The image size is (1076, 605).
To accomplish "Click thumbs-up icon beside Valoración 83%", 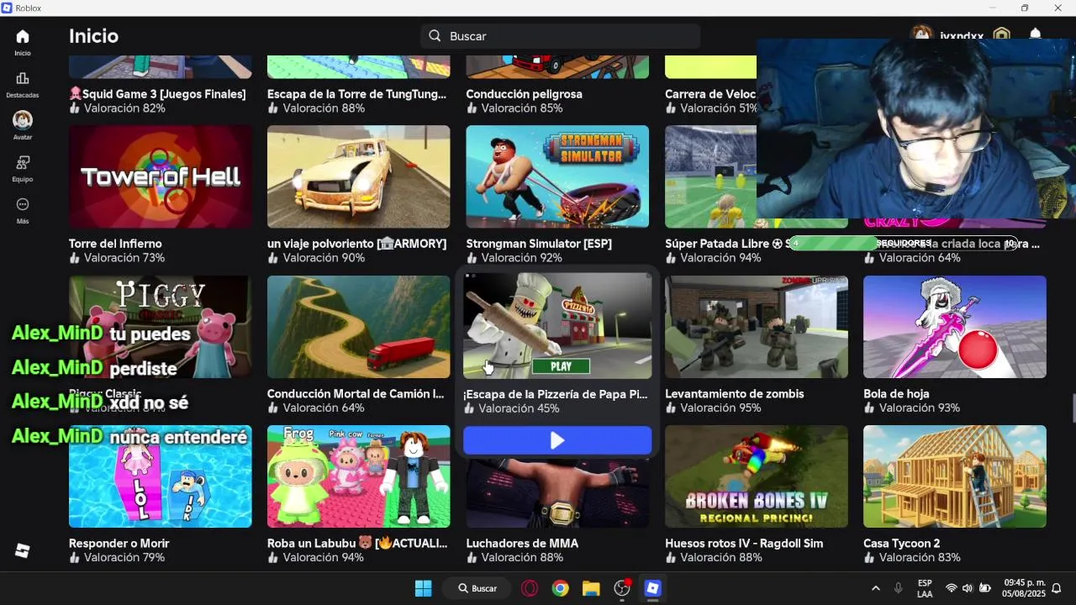I will (x=869, y=557).
